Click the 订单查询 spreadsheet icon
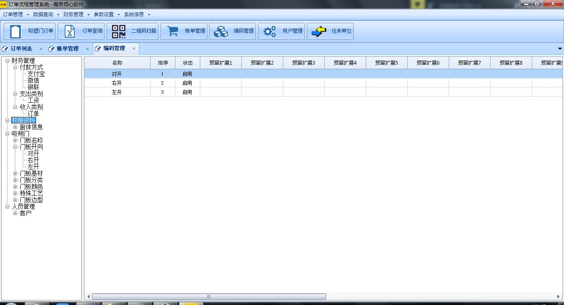 click(70, 31)
